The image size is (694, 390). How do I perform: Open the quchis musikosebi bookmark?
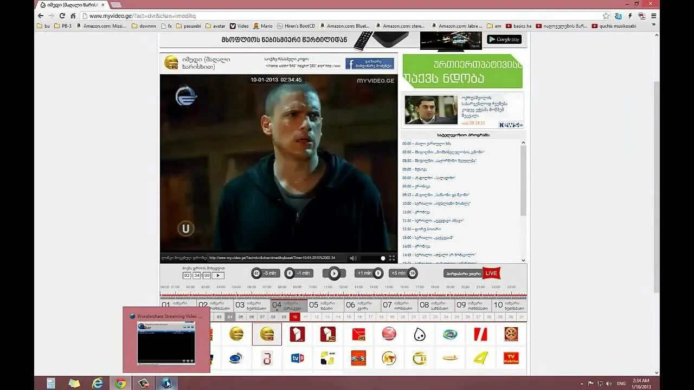[x=614, y=25]
